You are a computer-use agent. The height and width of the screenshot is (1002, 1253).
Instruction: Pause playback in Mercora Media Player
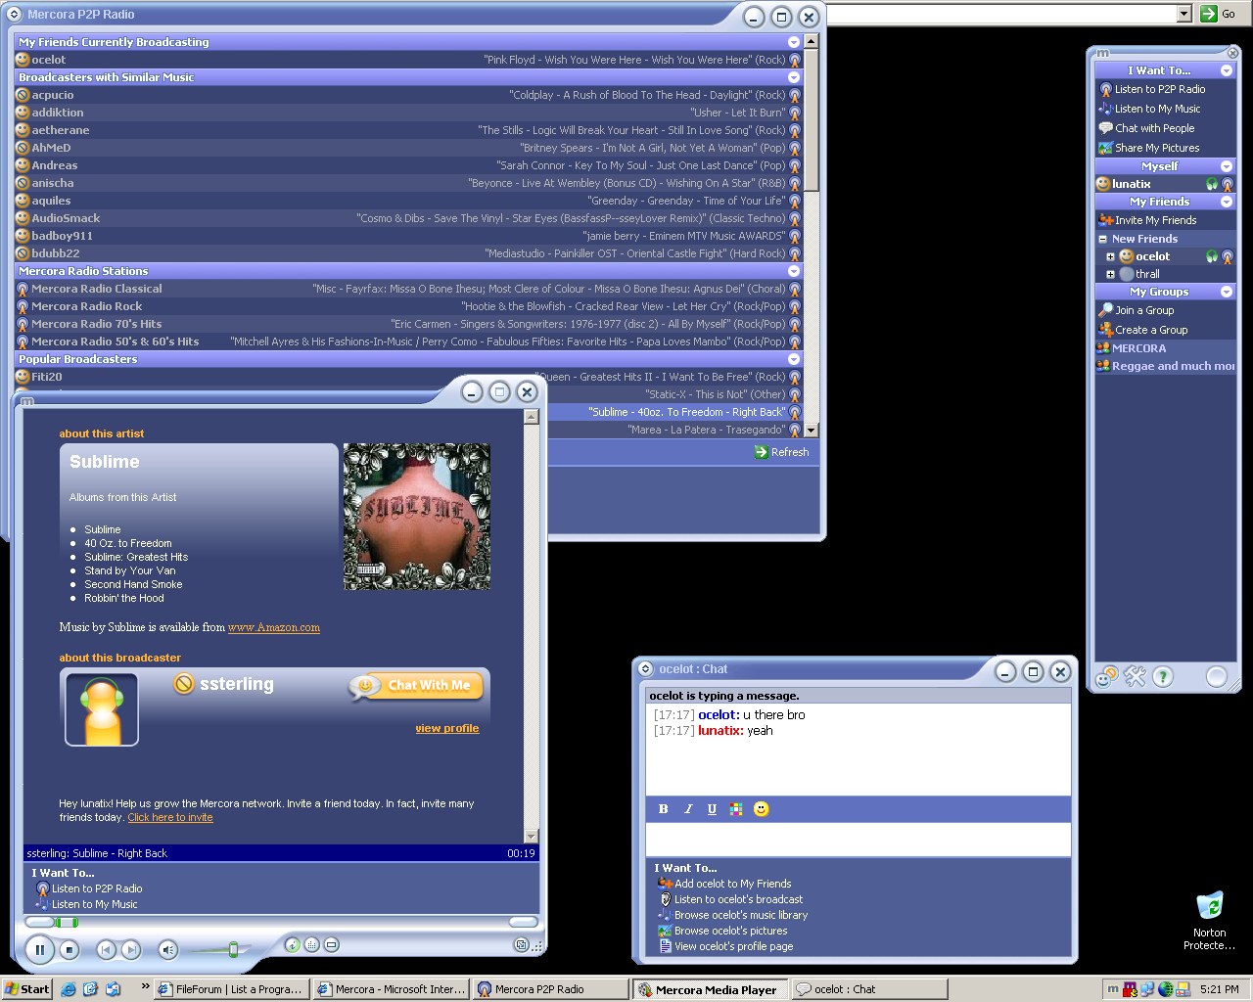pos(39,949)
